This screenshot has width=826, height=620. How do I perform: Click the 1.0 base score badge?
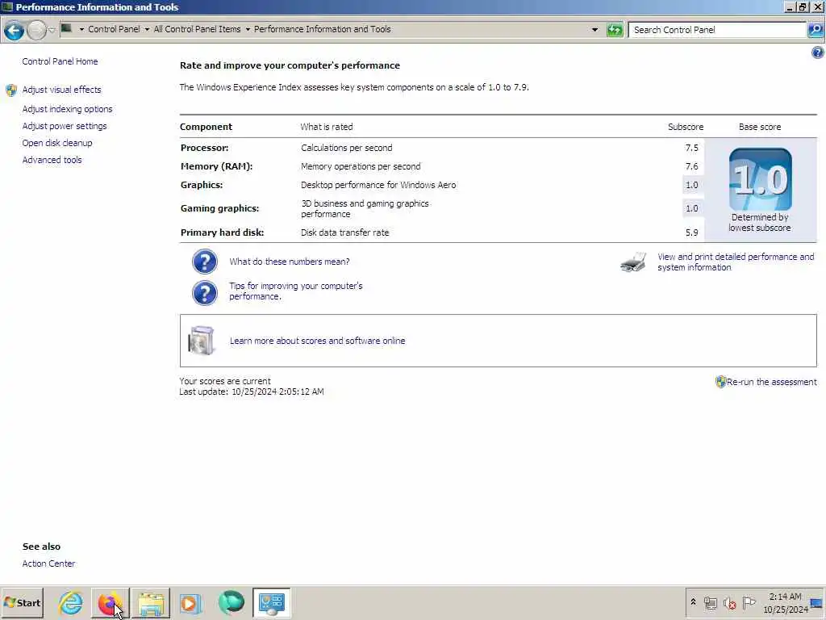(760, 179)
